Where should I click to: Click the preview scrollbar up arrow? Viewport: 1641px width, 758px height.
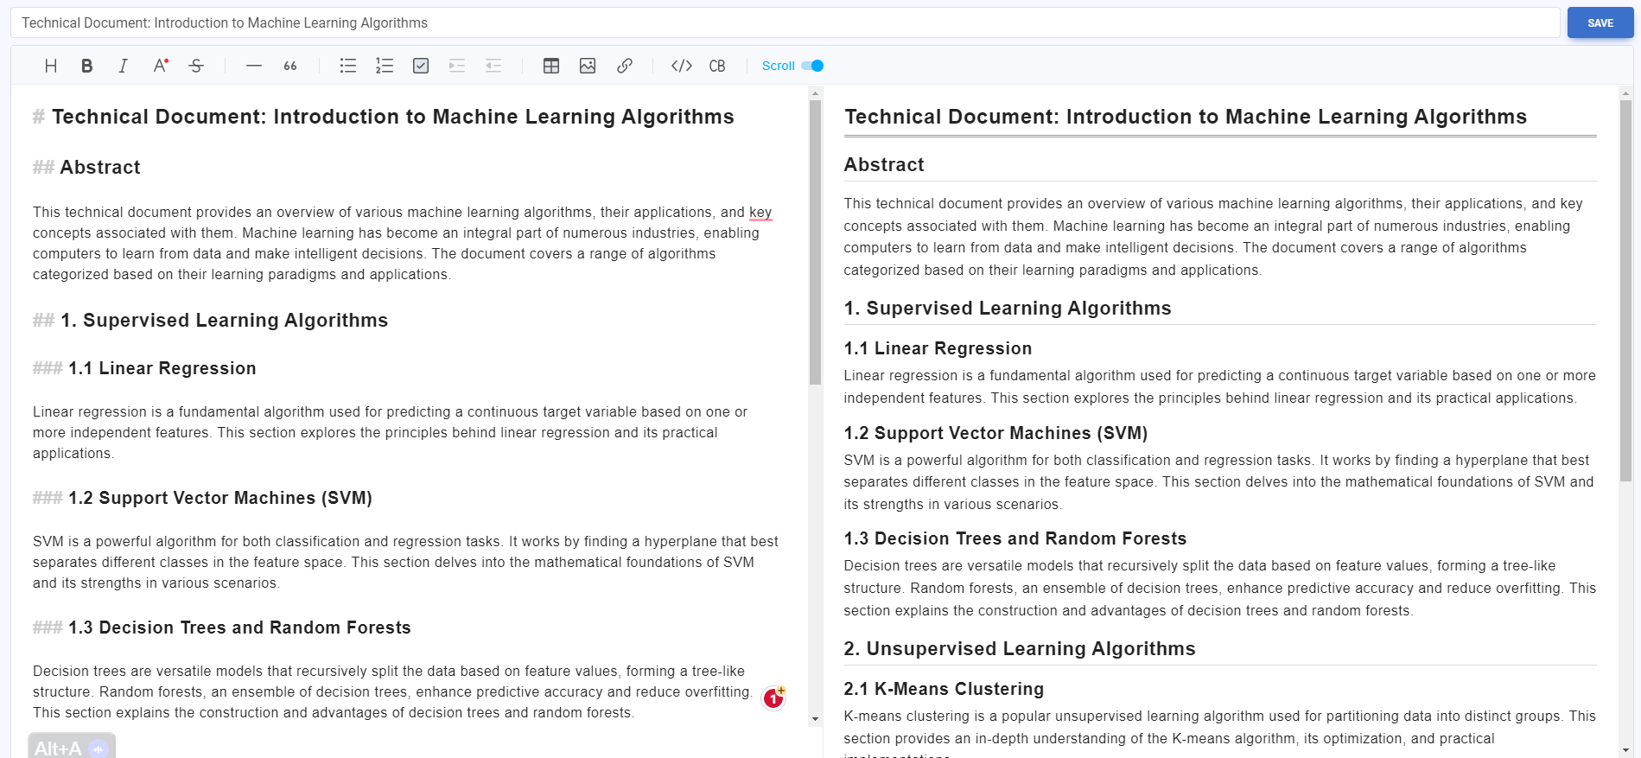[x=1625, y=92]
